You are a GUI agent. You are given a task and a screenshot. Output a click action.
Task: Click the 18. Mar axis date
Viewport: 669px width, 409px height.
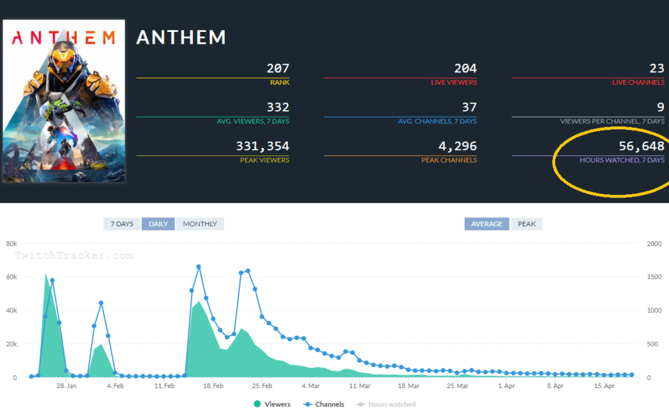409,386
